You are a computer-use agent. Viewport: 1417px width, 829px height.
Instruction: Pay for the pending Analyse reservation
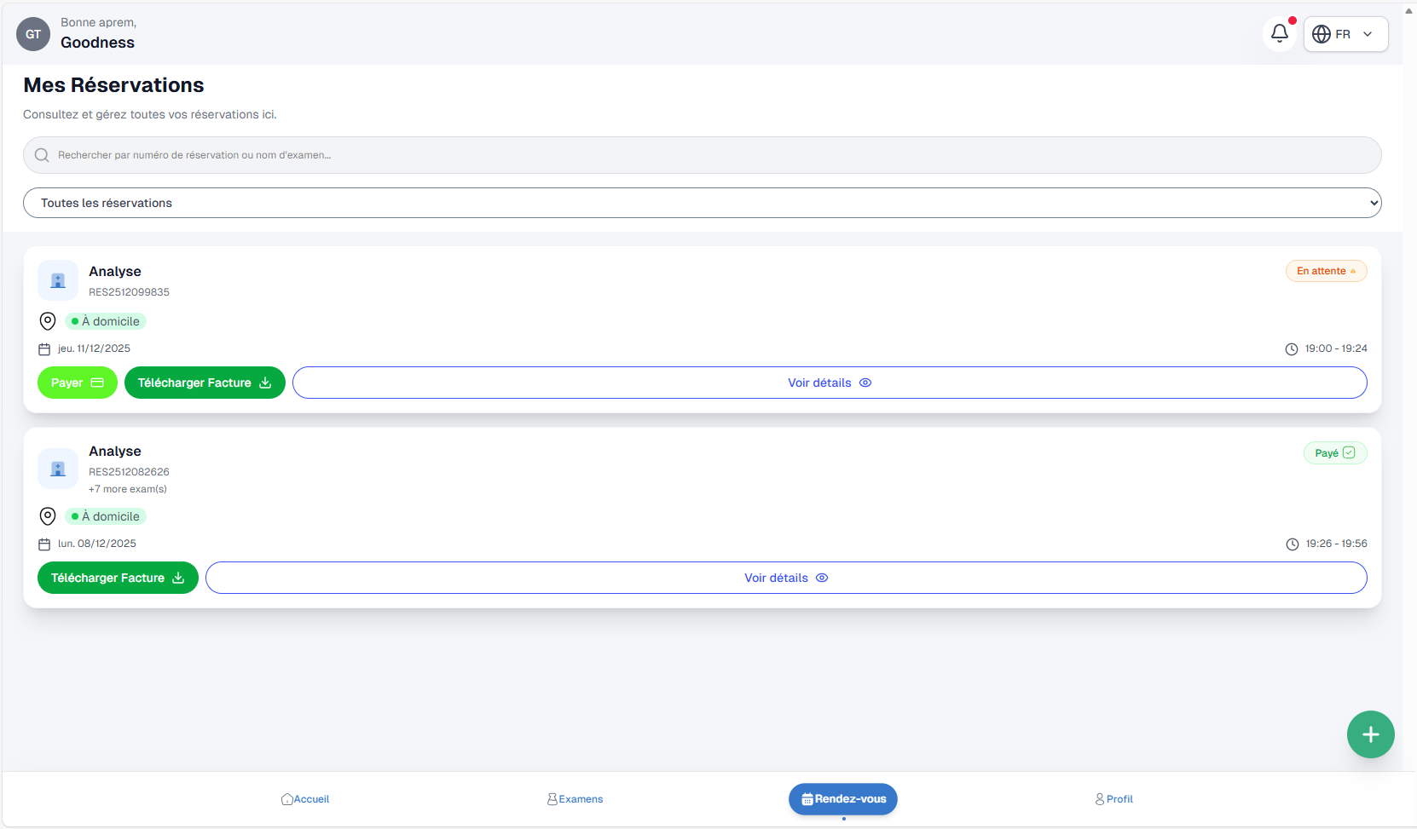(77, 383)
